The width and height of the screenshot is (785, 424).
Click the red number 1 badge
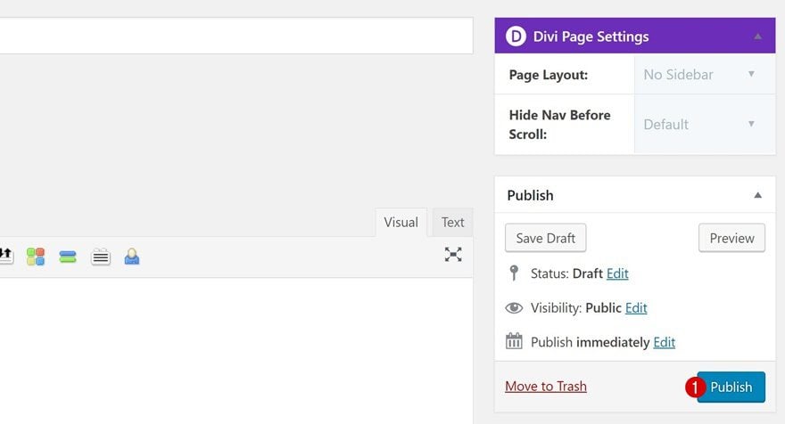(x=695, y=387)
